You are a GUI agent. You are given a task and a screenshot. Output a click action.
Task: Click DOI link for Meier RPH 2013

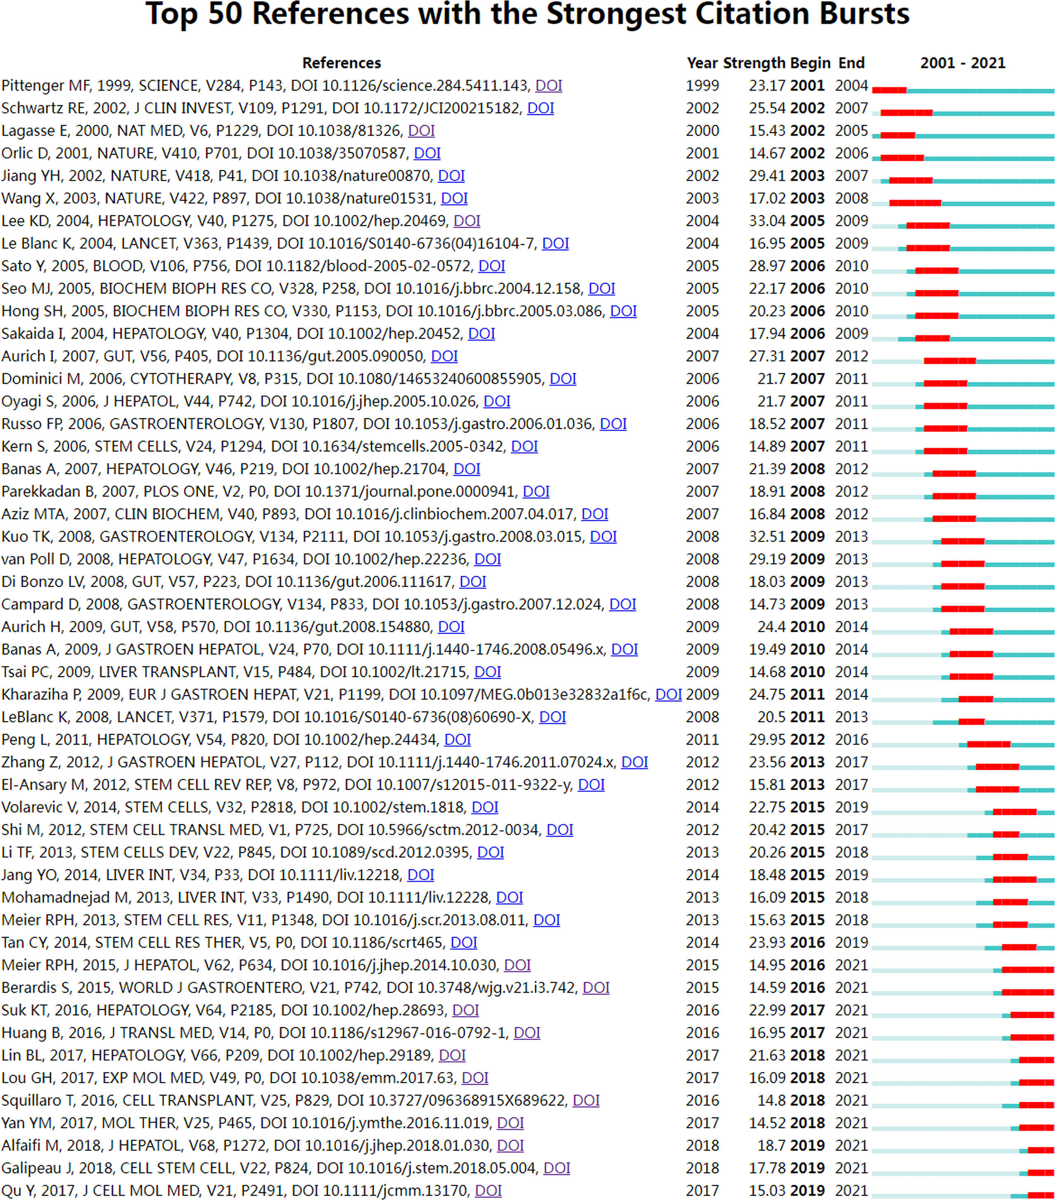point(546,920)
